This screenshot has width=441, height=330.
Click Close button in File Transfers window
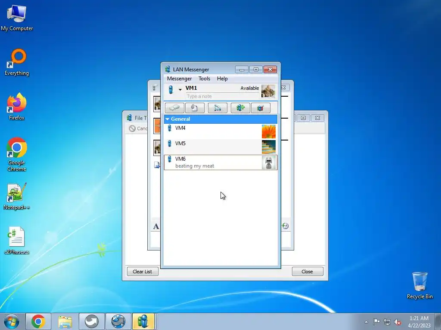click(x=307, y=272)
